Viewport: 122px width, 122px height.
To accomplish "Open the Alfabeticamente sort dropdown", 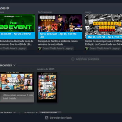I will (50, 113).
